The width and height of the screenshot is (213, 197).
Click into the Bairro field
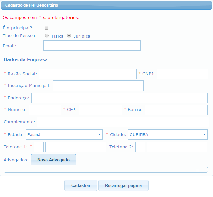click(176, 110)
